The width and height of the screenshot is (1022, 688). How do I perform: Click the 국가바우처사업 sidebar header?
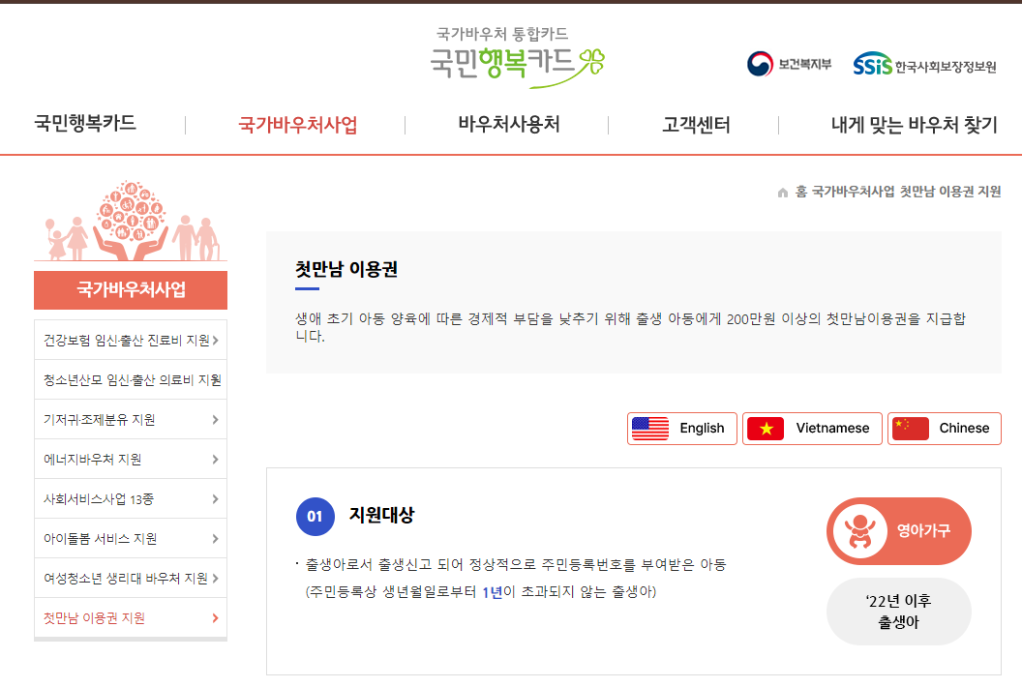pyautogui.click(x=131, y=290)
